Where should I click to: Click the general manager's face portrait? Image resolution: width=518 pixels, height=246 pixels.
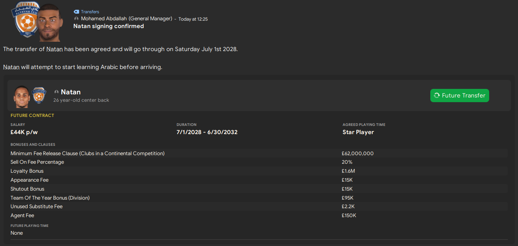pos(50,23)
